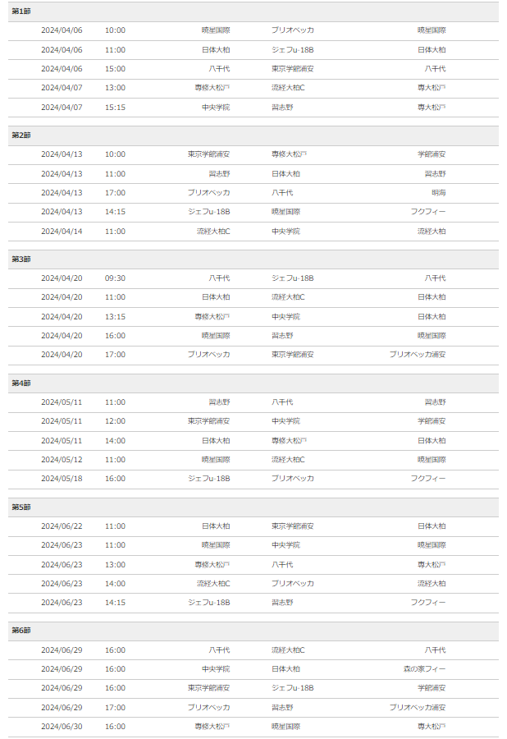
Task: Select the 2024/04/14 match date
Action: pos(62,232)
